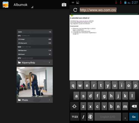Tap the 'A weboldal nem érhető el' heading
This screenshot has width=139, height=123.
click(x=80, y=18)
